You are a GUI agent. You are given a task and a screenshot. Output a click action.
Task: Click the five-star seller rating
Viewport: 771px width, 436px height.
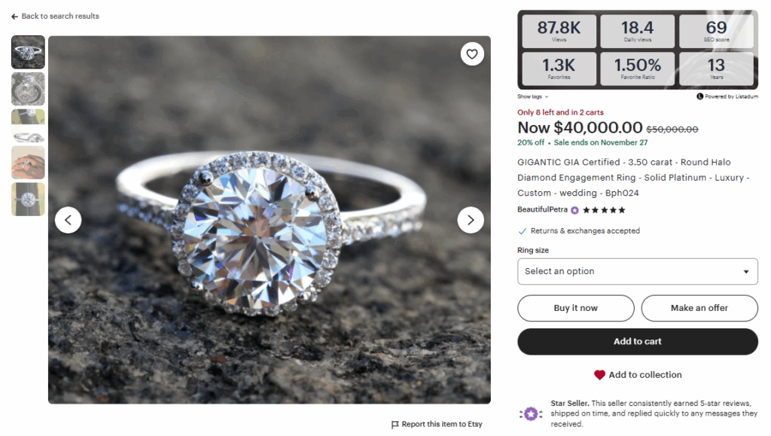pos(604,210)
